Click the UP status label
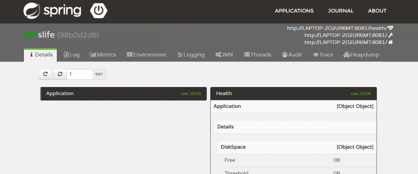Image resolution: width=418 pixels, height=174 pixels. (30, 35)
